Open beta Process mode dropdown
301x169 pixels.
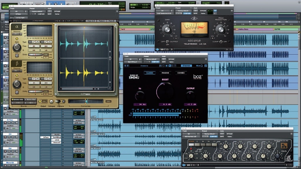[17, 71]
